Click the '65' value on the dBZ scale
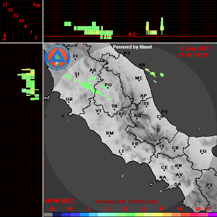 tap(207, 209)
